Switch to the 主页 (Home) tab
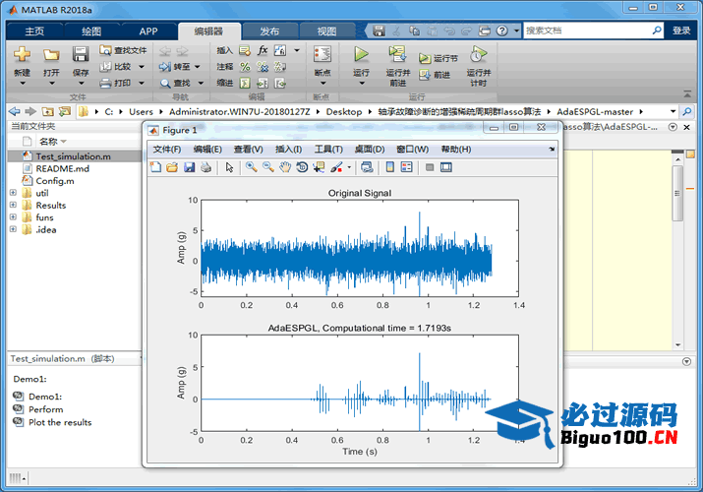 (34, 31)
